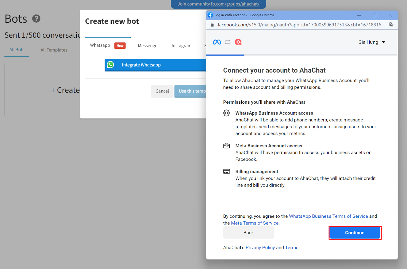
Task: Click the briefcase icon for Meta Business access
Action: point(226,146)
